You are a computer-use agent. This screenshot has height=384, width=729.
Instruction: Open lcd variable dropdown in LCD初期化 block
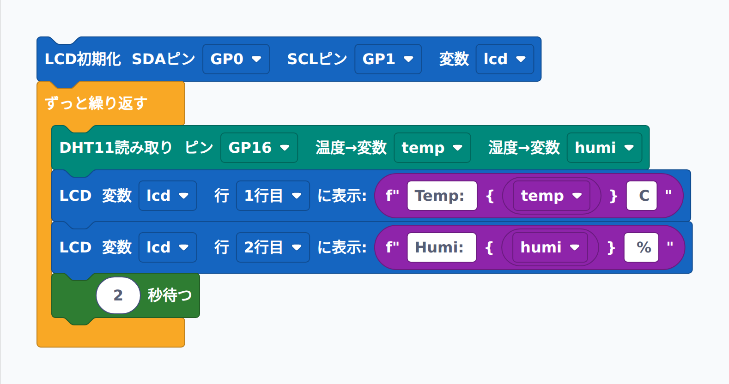click(x=505, y=59)
